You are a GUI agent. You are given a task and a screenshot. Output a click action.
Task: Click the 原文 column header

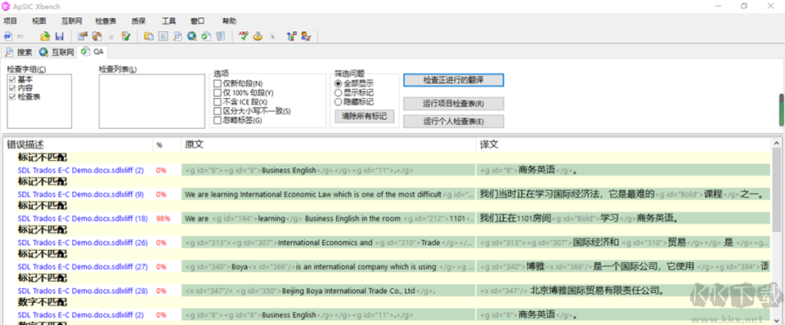329,145
